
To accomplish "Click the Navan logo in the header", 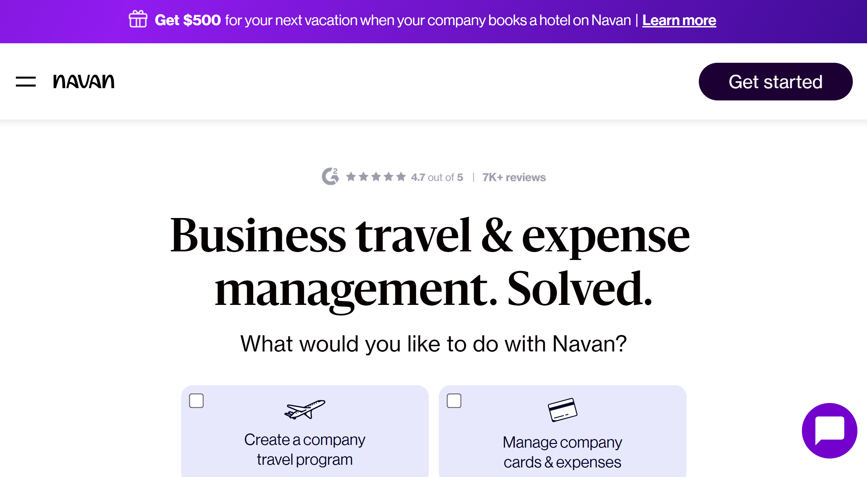I will point(84,81).
